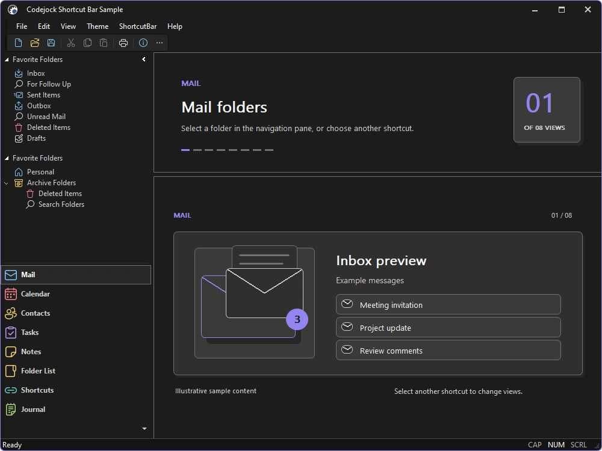Click the Notes shortcut icon
Screen dimensions: 602x451
[x=11, y=352]
